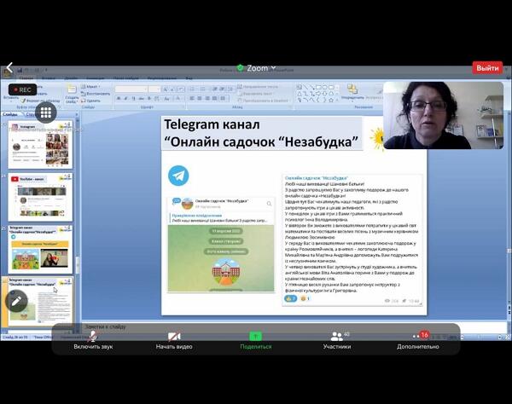Tap the green Поделиться share button

[256, 340]
